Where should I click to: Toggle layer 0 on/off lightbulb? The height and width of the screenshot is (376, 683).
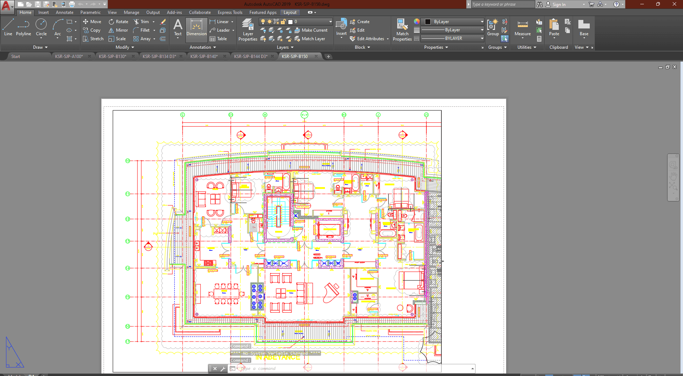(263, 22)
